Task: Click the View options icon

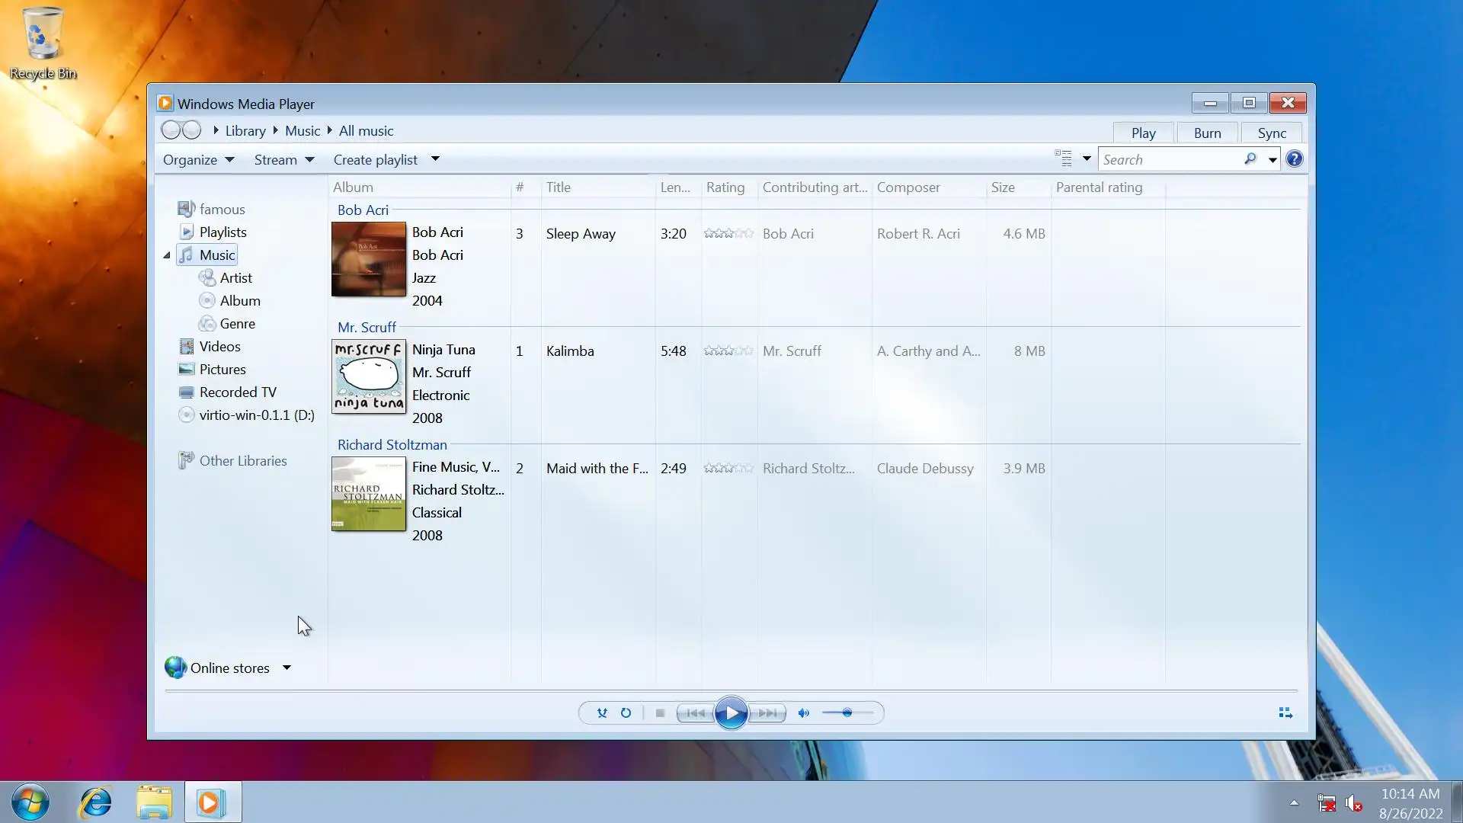Action: 1063,159
